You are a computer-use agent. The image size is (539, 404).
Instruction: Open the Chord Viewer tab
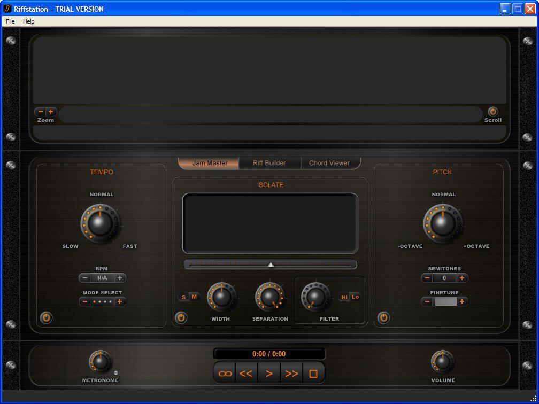point(330,162)
